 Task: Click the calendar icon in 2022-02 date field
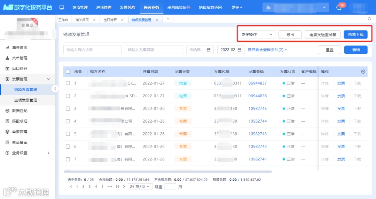coord(239,50)
